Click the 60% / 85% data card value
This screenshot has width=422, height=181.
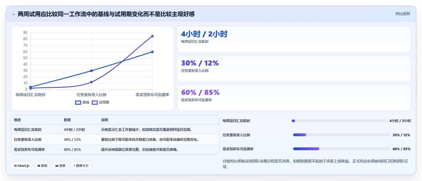(x=200, y=92)
